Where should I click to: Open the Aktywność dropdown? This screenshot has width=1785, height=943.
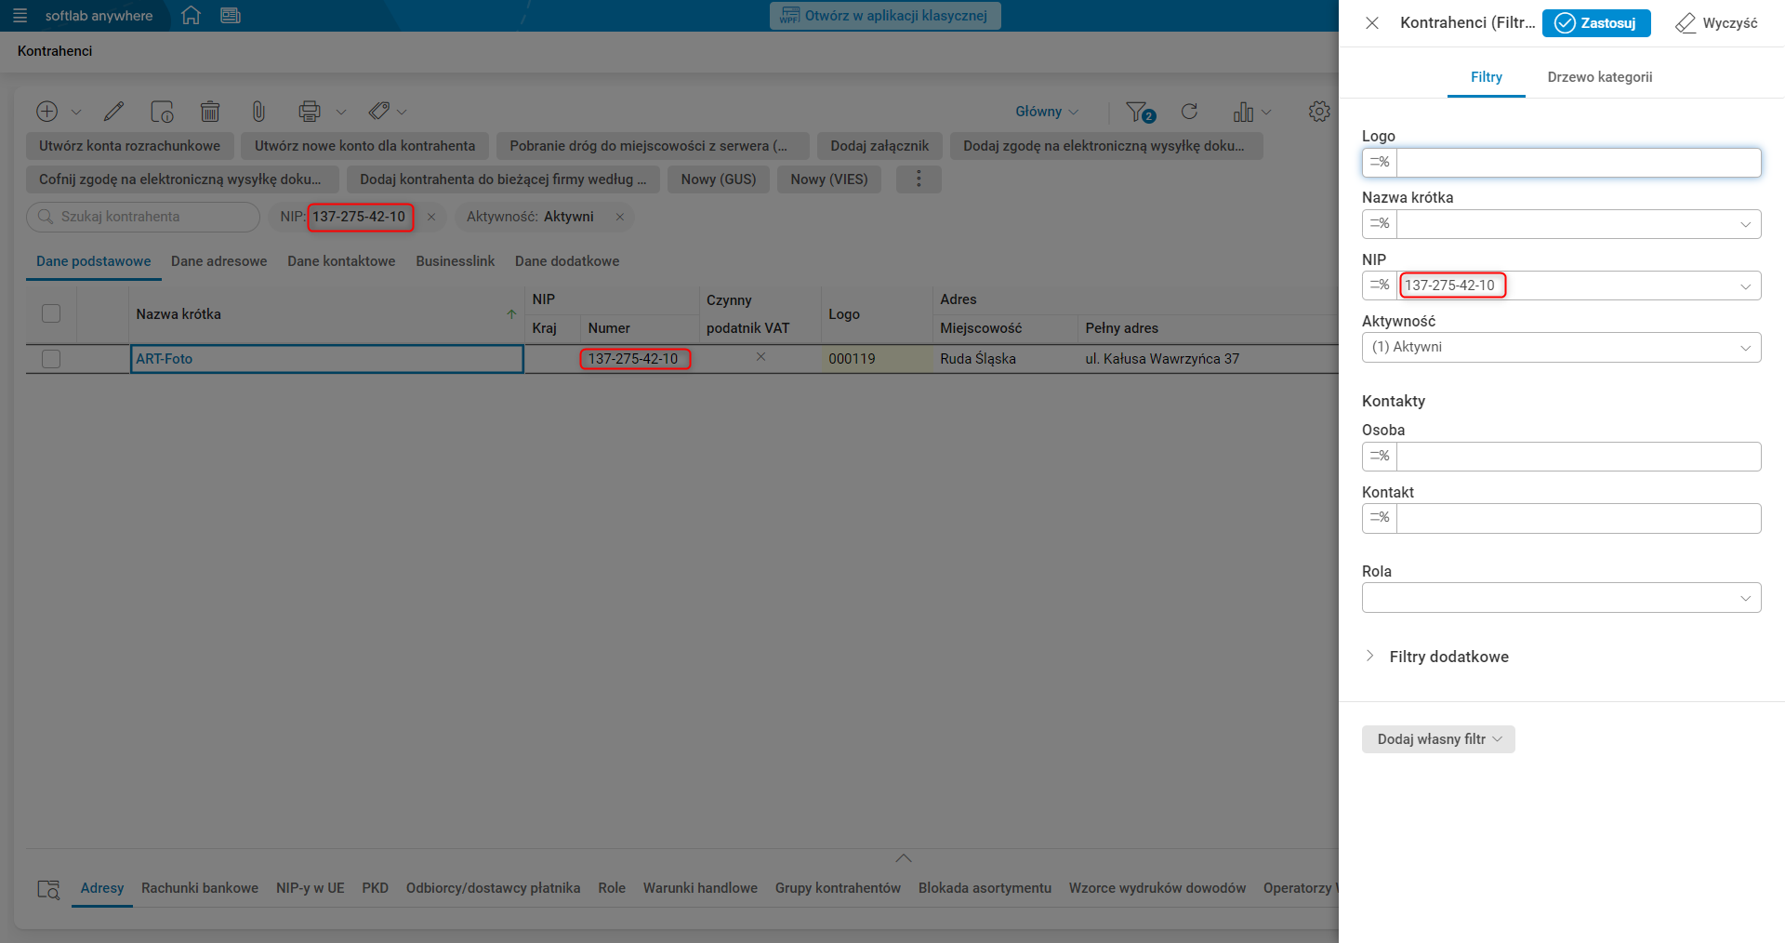(1562, 348)
